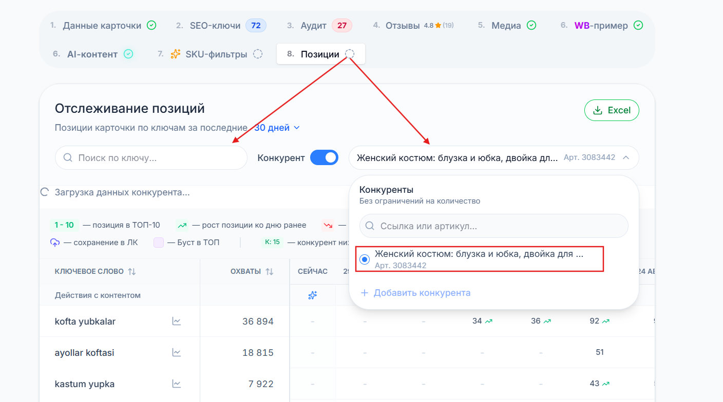Click Добавить конкурента
The height and width of the screenshot is (402, 723).
[x=415, y=293]
